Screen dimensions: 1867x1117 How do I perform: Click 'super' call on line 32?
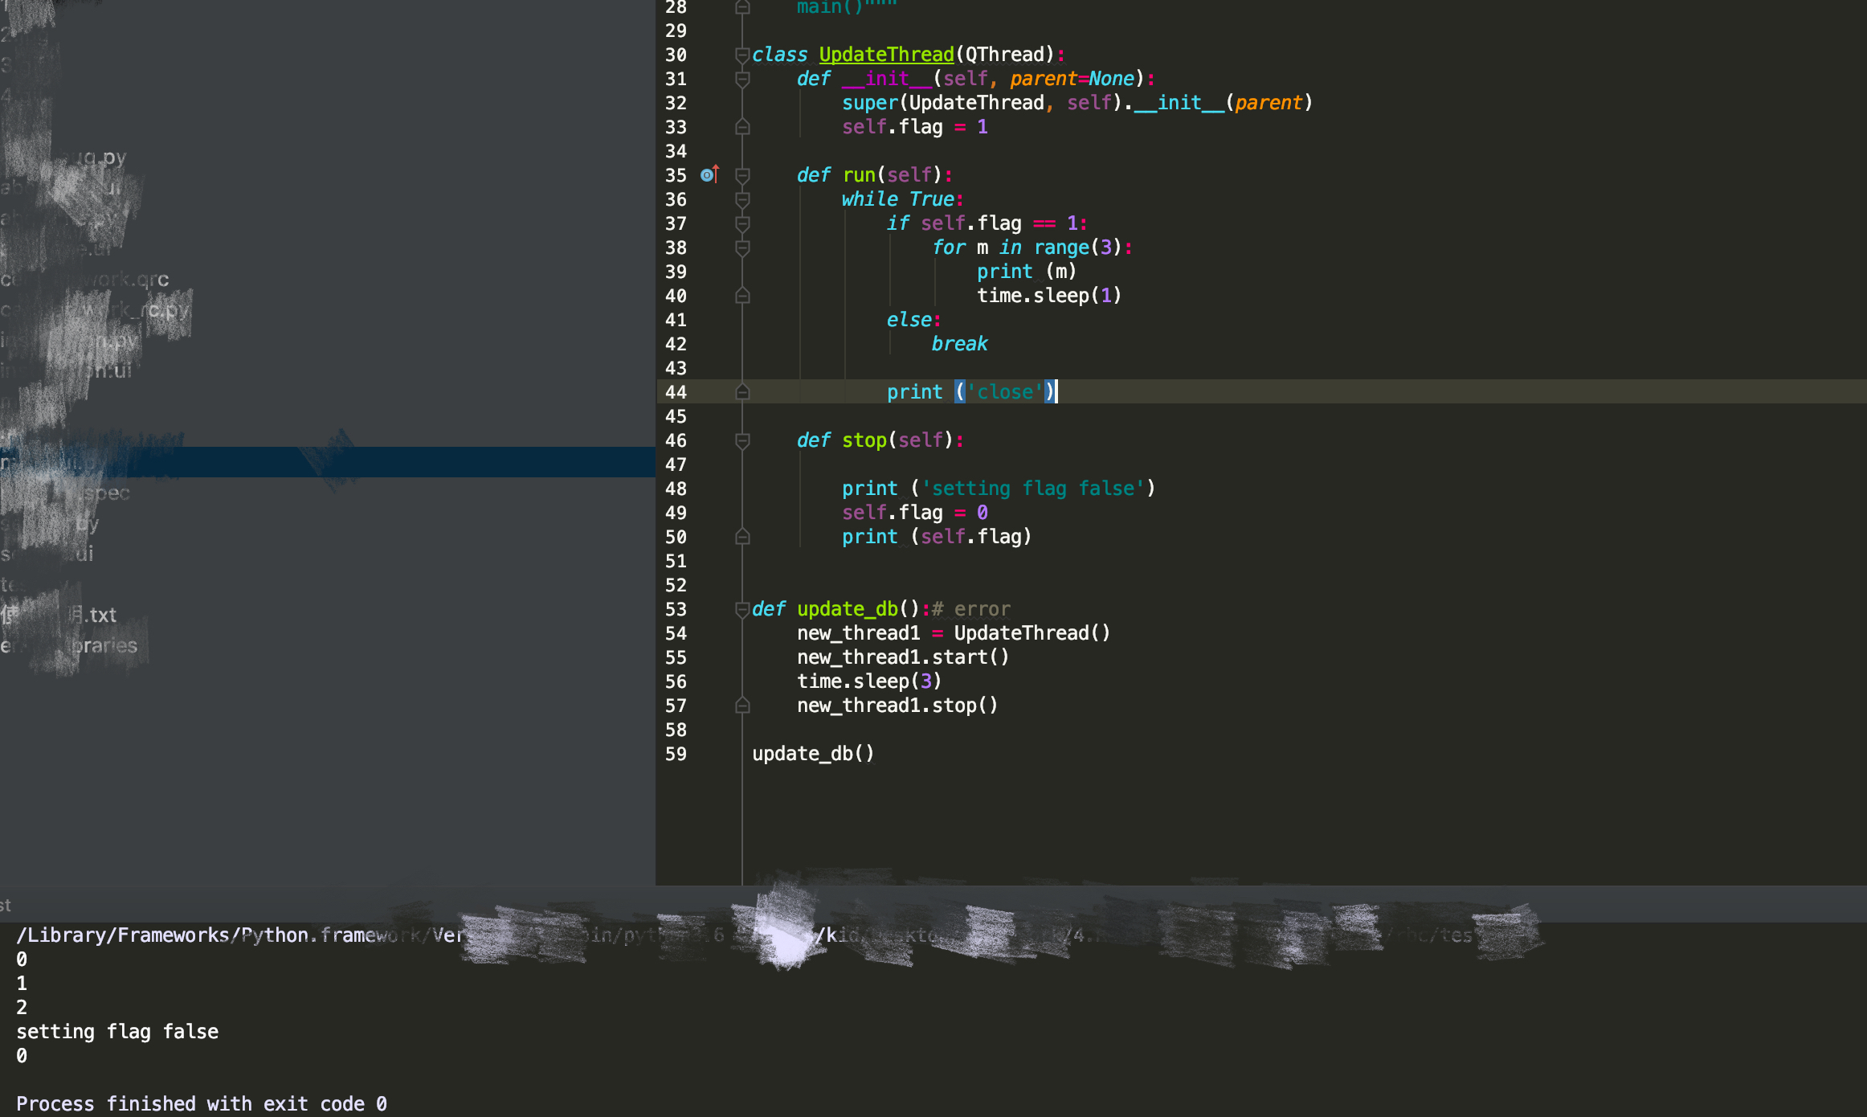point(869,103)
